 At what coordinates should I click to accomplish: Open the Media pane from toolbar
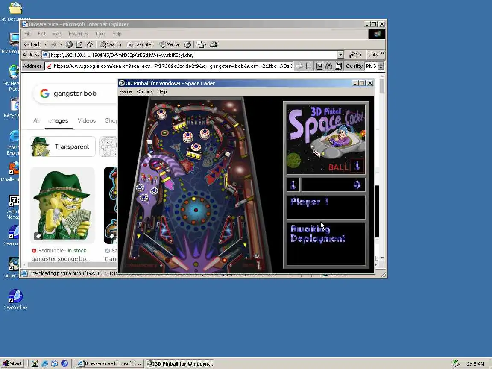[169, 44]
